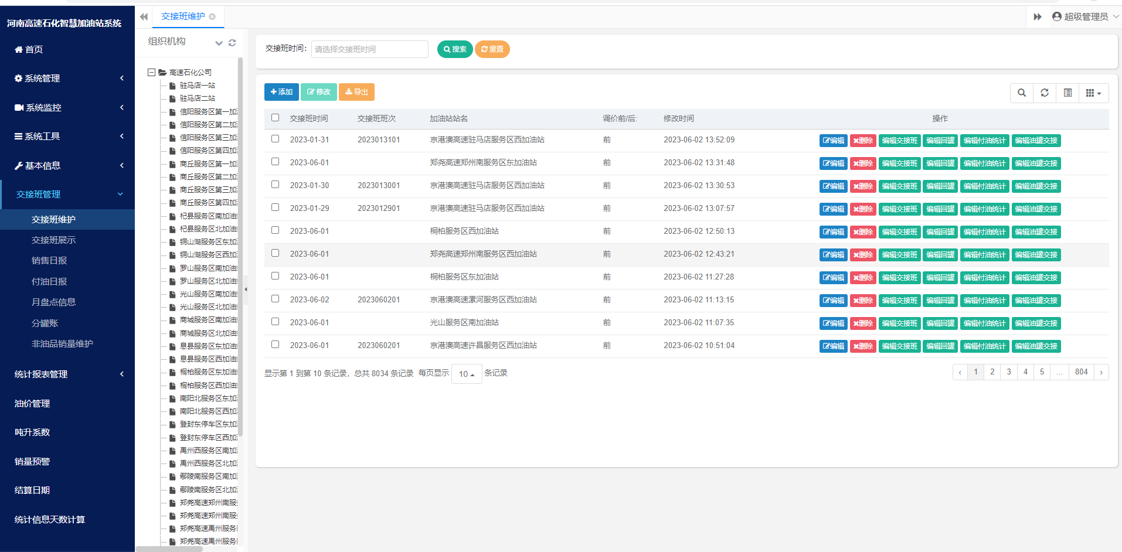Click the 交接班时间 date input field
This screenshot has width=1122, height=552.
click(x=370, y=49)
